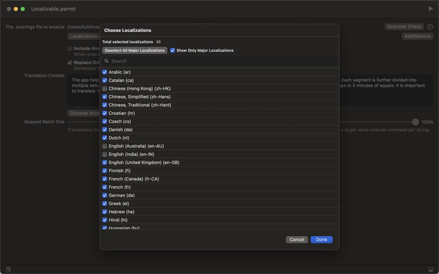
Task: Click the Grammar Check button
Action: (x=404, y=26)
